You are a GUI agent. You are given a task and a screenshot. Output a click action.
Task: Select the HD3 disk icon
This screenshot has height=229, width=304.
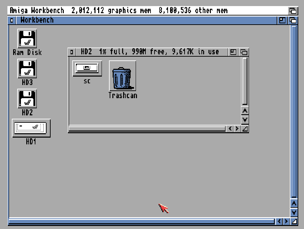tap(27, 68)
